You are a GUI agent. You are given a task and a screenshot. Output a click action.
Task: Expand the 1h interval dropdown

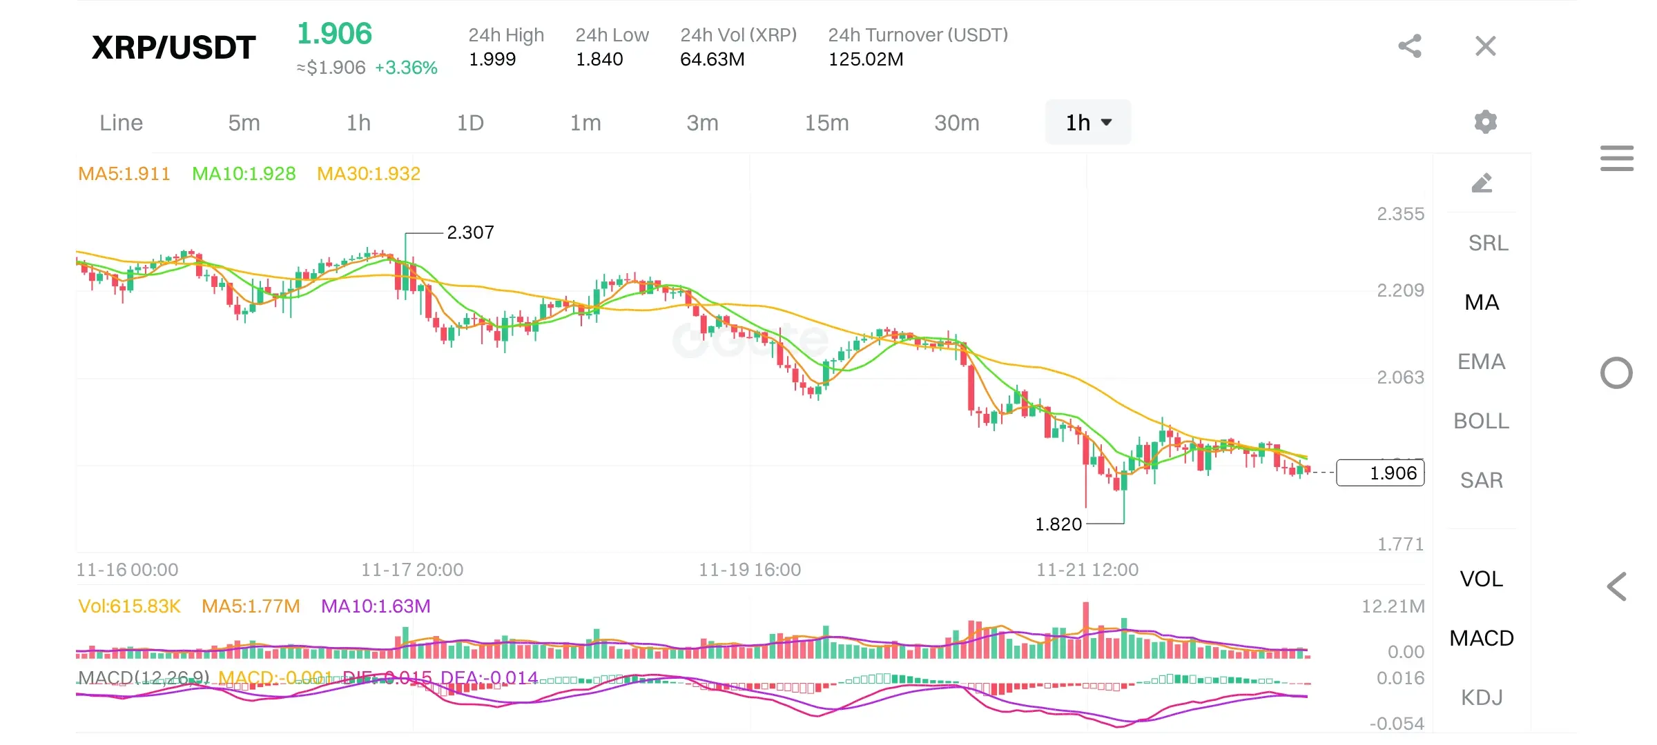[1088, 123]
